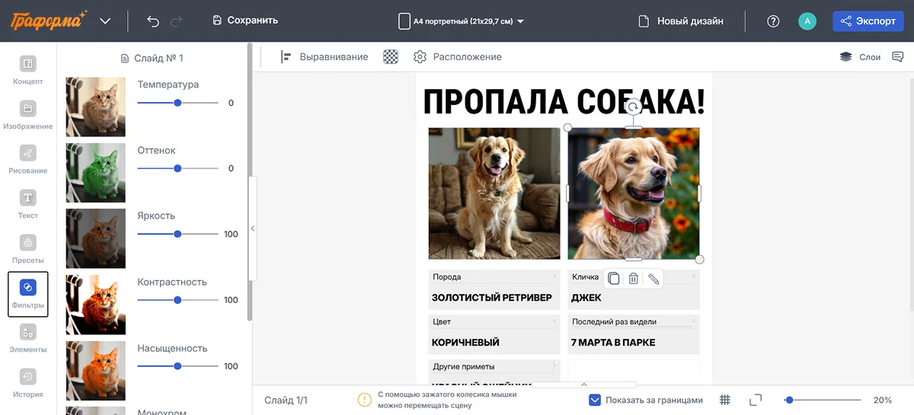Select the Фильтры sidebar tab
The image size is (914, 415).
click(x=28, y=294)
